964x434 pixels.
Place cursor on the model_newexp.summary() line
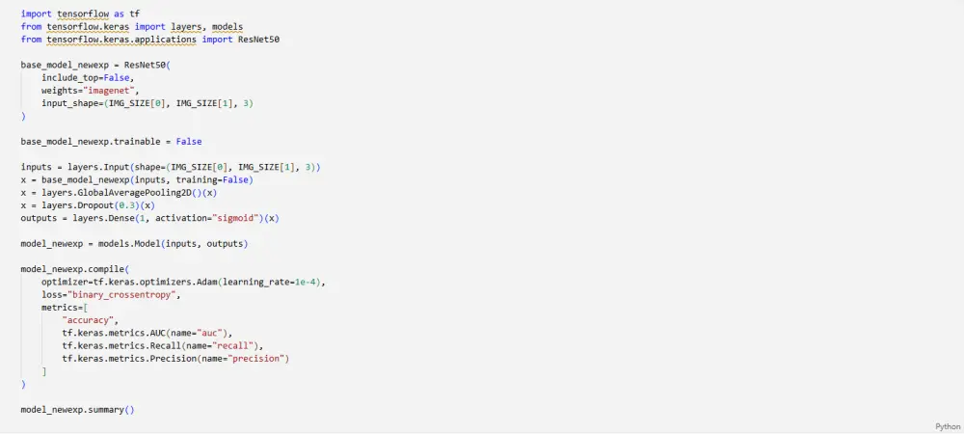coord(77,410)
